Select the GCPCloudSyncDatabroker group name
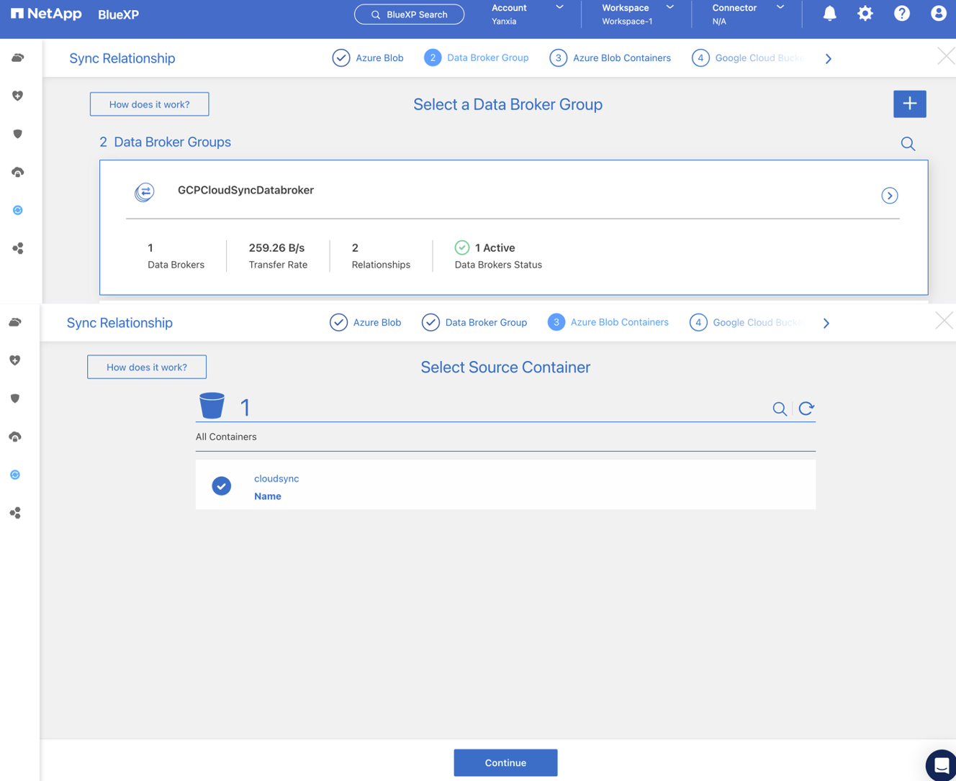This screenshot has width=956, height=781. coord(245,190)
